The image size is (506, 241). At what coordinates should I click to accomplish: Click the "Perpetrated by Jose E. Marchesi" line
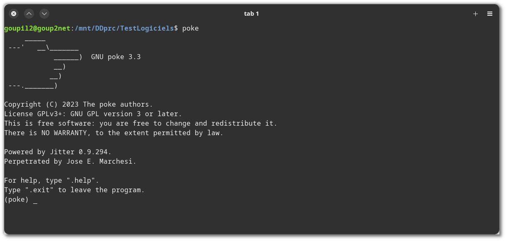coord(70,162)
